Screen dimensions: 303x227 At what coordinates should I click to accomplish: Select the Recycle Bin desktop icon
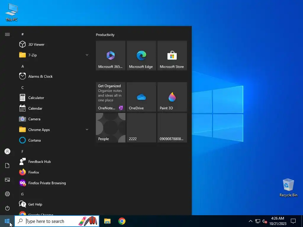click(x=288, y=188)
